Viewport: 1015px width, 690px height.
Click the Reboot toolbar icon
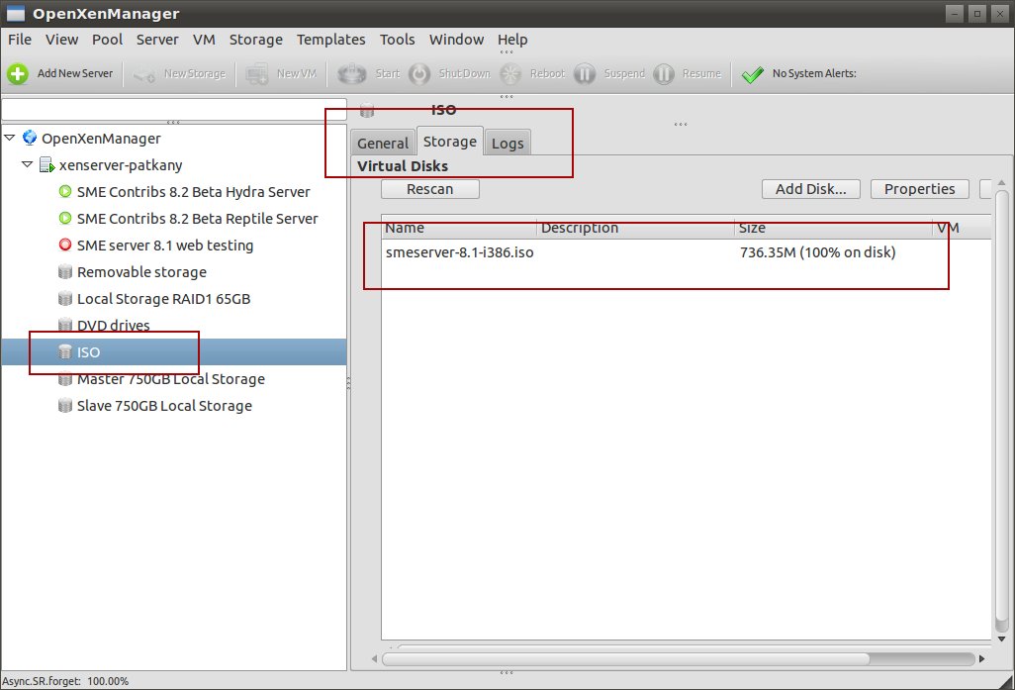pos(510,74)
